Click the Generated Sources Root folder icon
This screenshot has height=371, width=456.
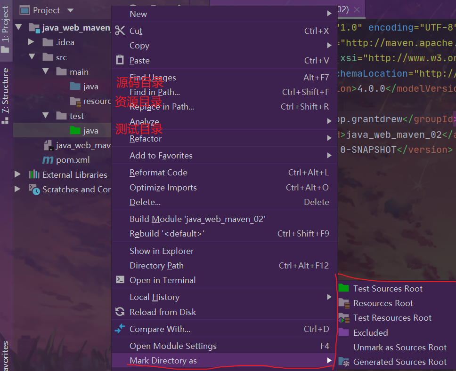click(344, 362)
